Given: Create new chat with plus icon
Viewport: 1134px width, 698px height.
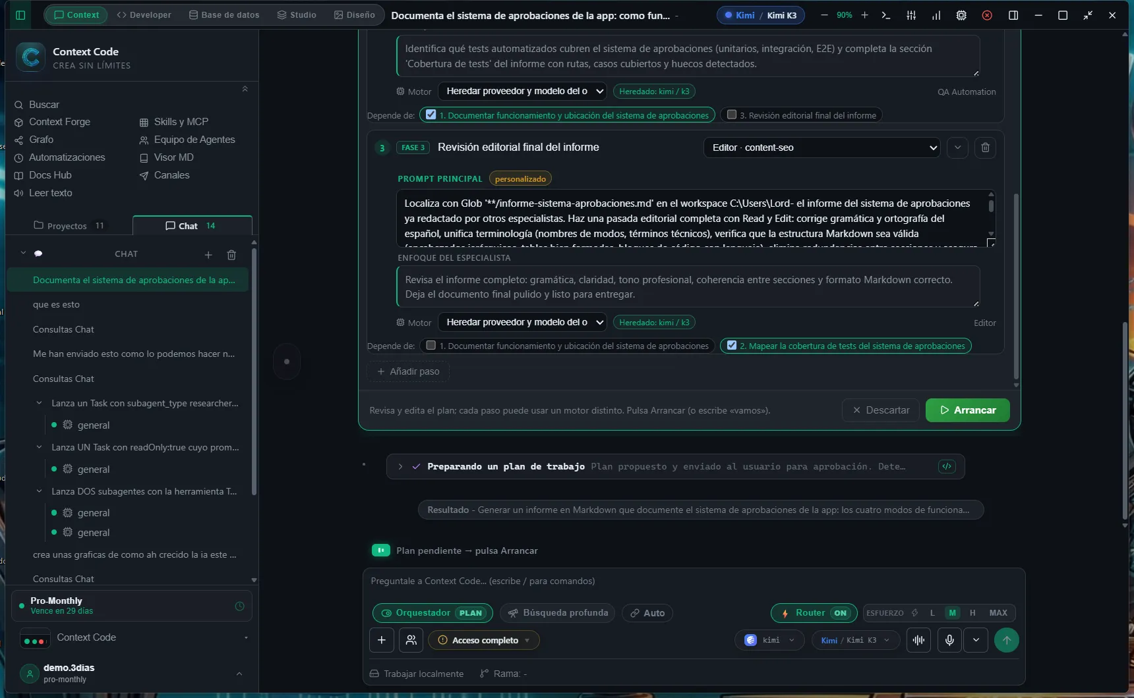Looking at the screenshot, I should pyautogui.click(x=208, y=255).
